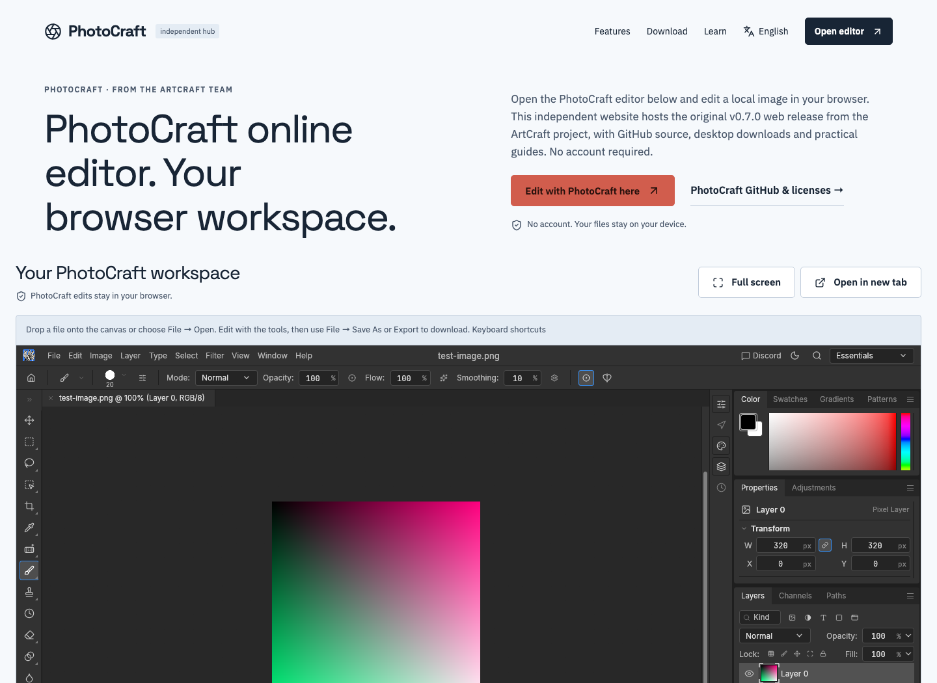937x683 pixels.
Task: Select the Eyedropper tool
Action: coord(29,528)
